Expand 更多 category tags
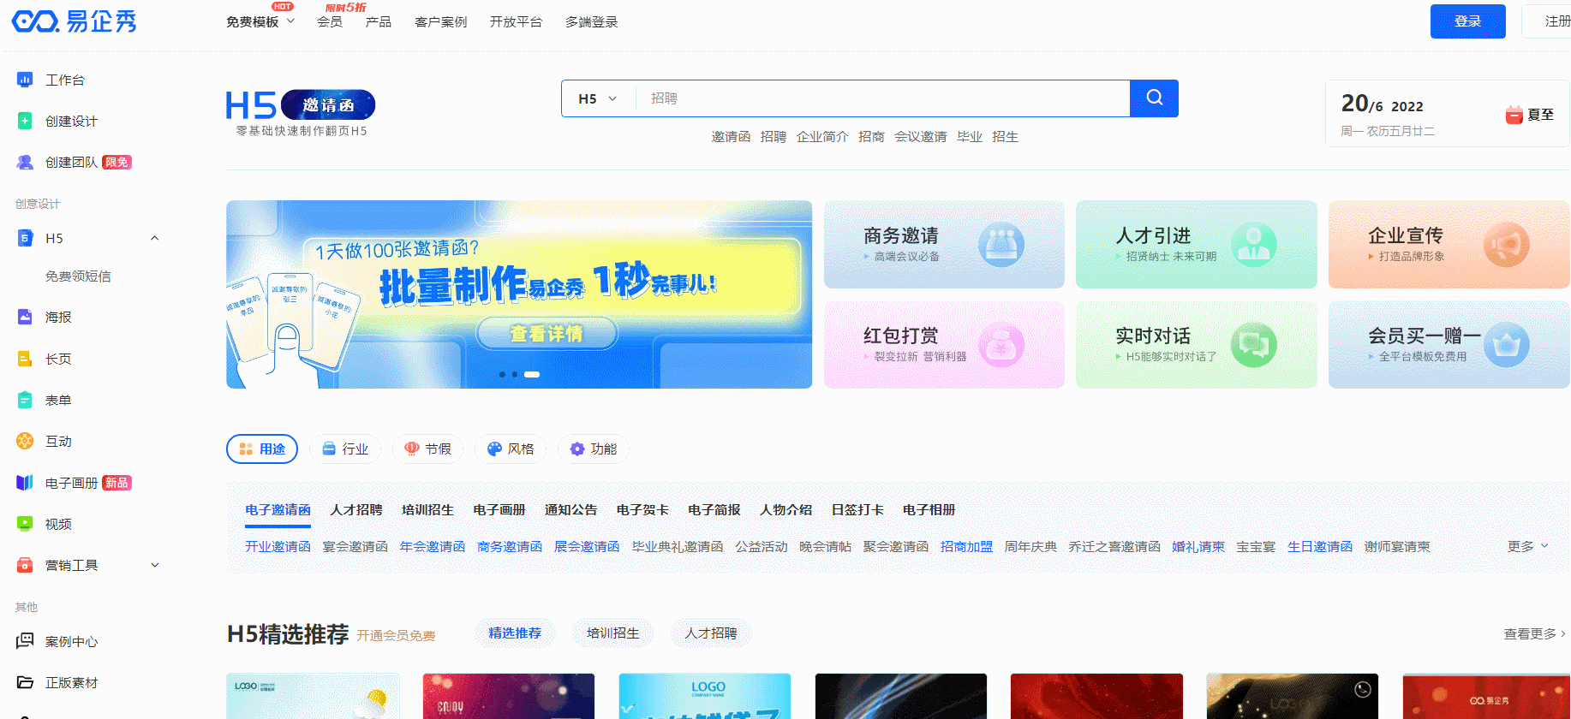Screen dimensions: 1571x719 tap(1527, 546)
